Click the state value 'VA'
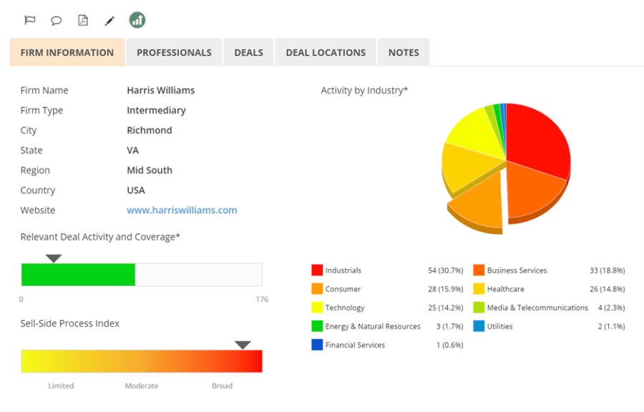 132,150
